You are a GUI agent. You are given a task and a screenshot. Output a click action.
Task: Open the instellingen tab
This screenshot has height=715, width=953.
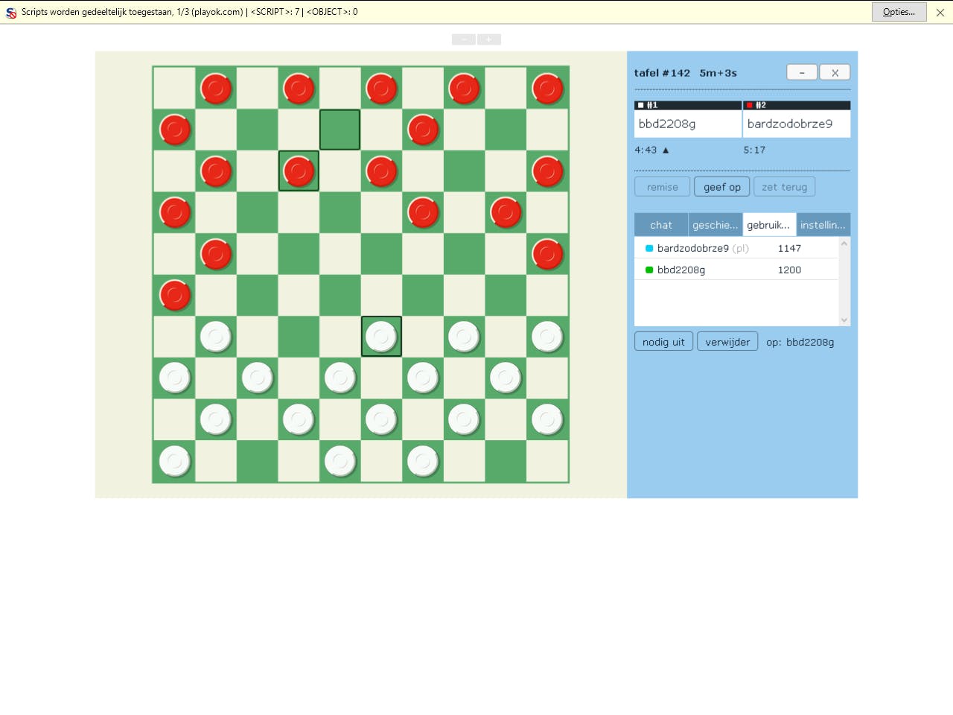823,224
